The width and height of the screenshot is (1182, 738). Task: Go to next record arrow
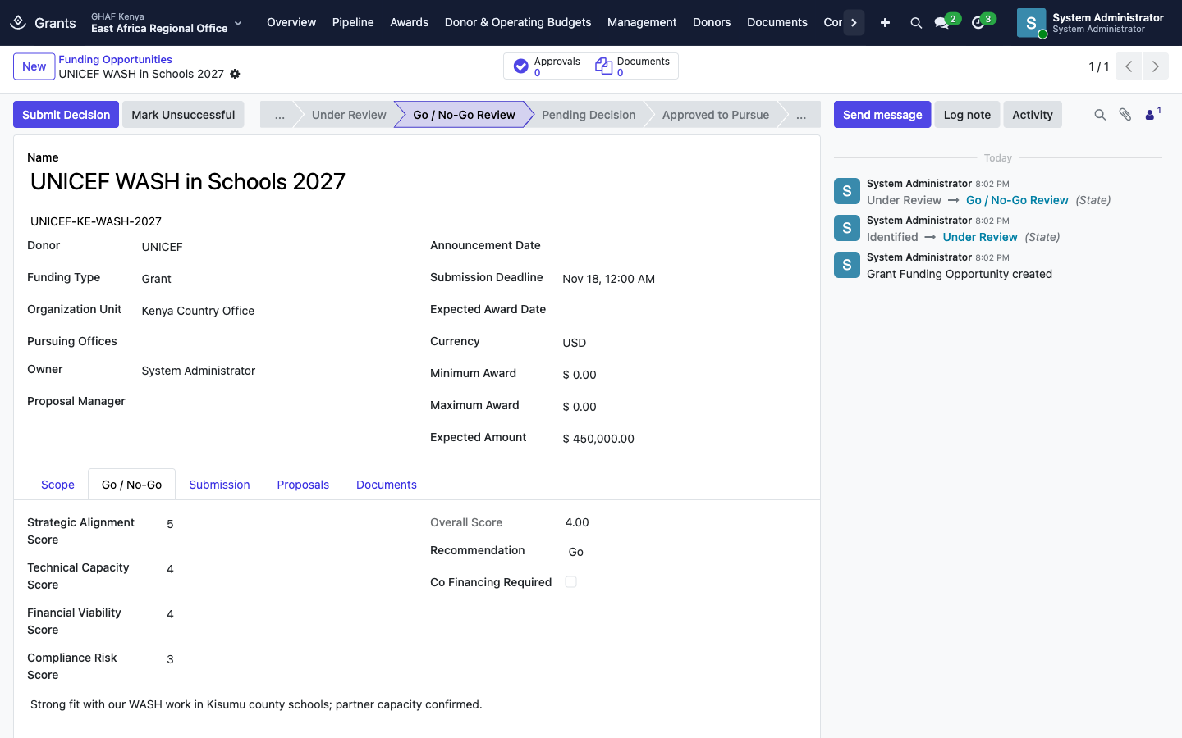[1156, 66]
